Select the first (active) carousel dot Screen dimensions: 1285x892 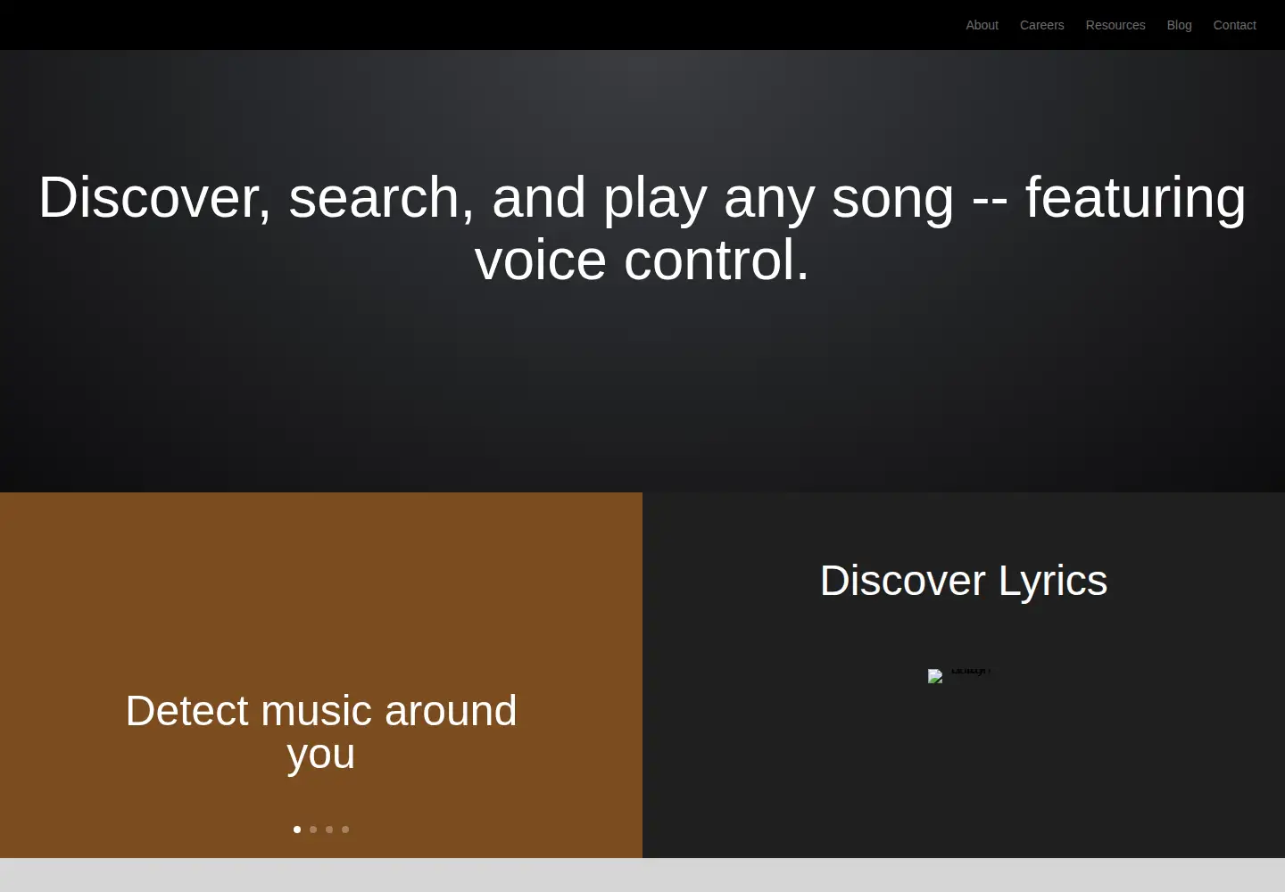tap(297, 830)
